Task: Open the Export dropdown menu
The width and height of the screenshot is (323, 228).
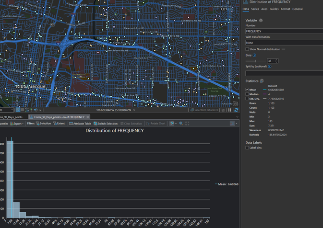Action: [x=18, y=124]
